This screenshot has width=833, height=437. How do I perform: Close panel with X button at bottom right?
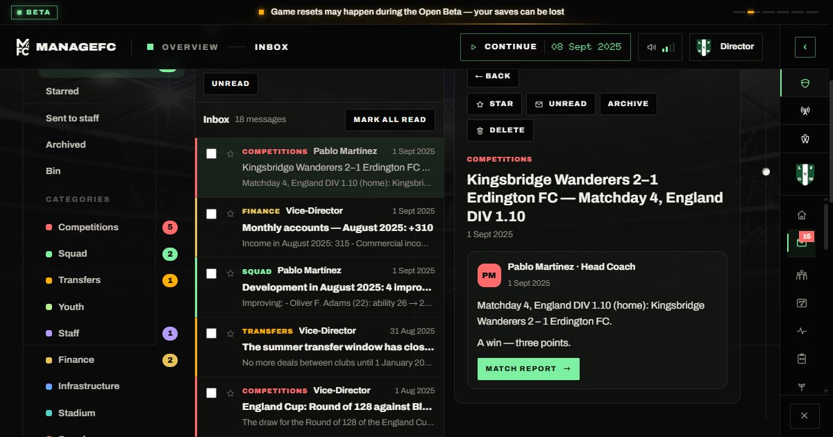pyautogui.click(x=805, y=415)
